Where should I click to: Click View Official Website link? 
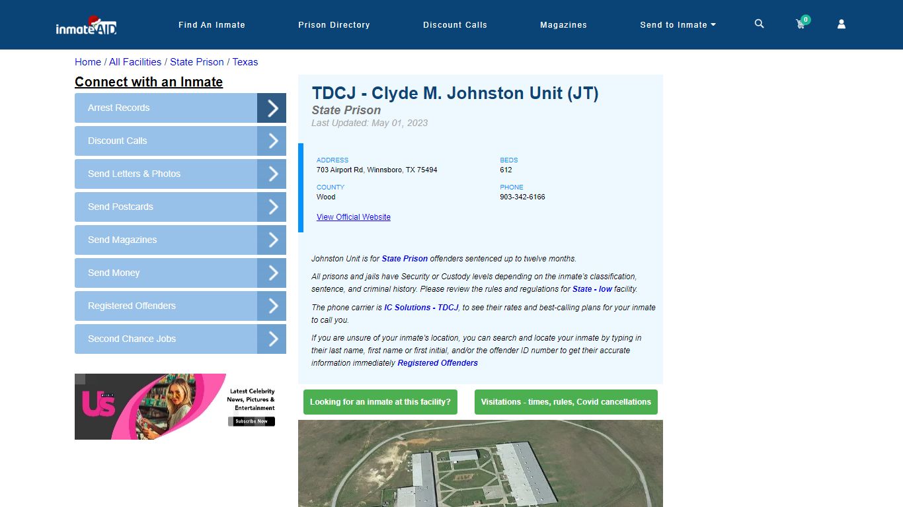(354, 217)
